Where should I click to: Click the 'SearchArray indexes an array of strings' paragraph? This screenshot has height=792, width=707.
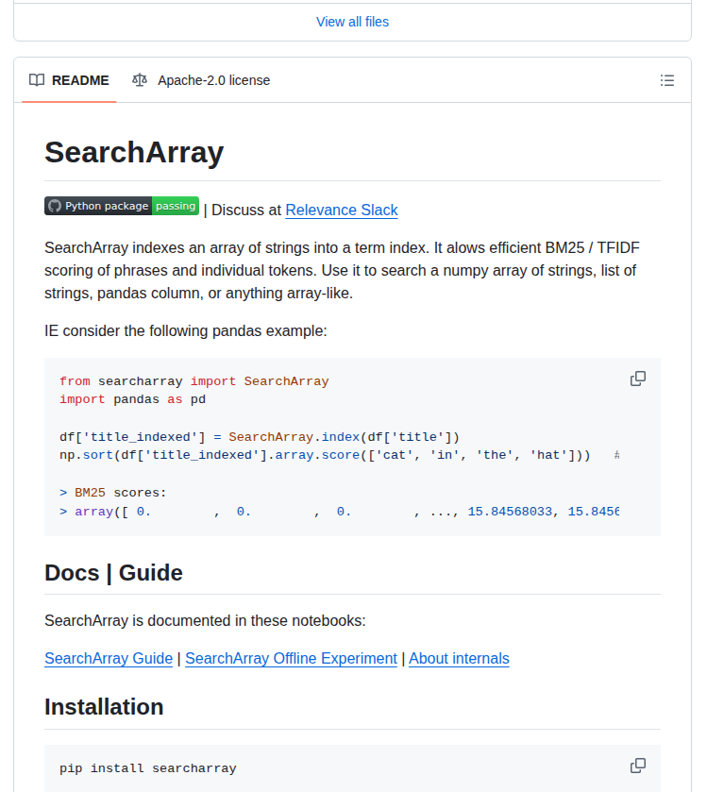(342, 270)
